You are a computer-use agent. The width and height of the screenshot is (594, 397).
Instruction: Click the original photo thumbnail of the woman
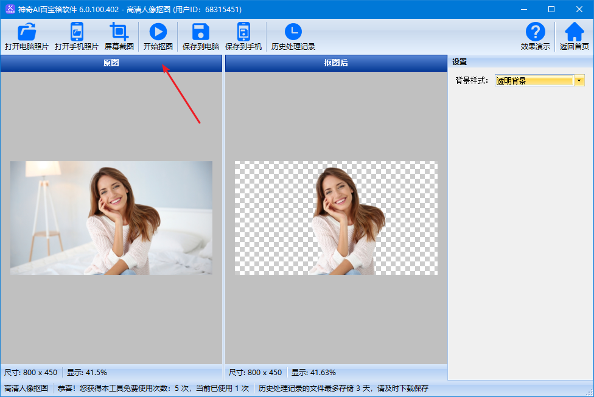111,218
